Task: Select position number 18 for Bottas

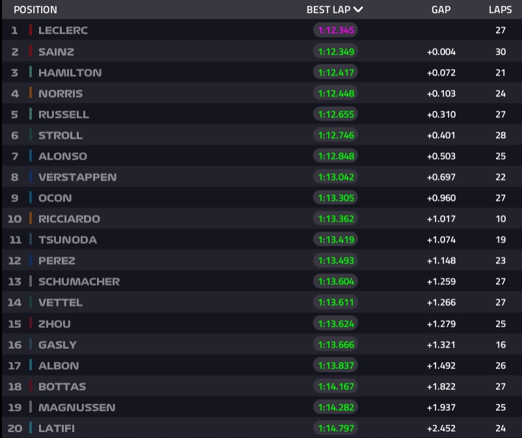Action: 14,387
